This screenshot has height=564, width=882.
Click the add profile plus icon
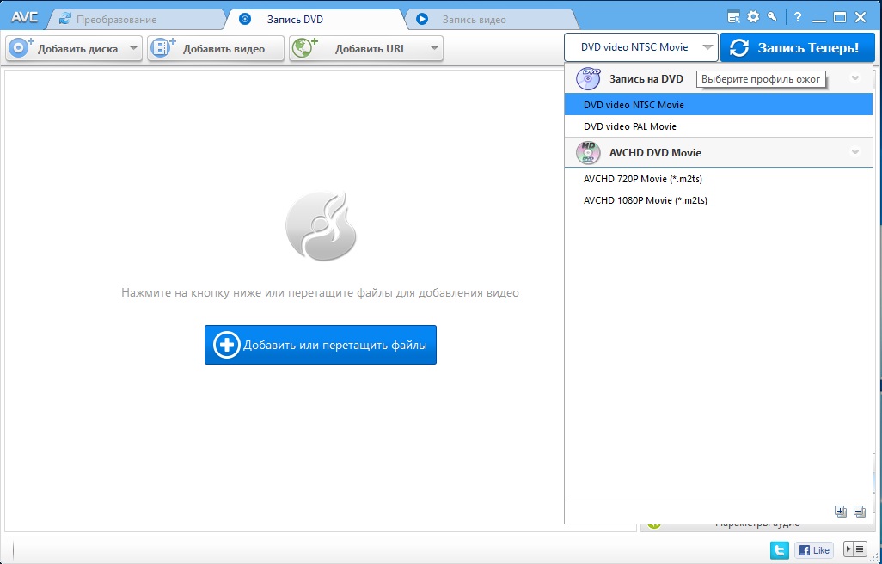coord(841,512)
